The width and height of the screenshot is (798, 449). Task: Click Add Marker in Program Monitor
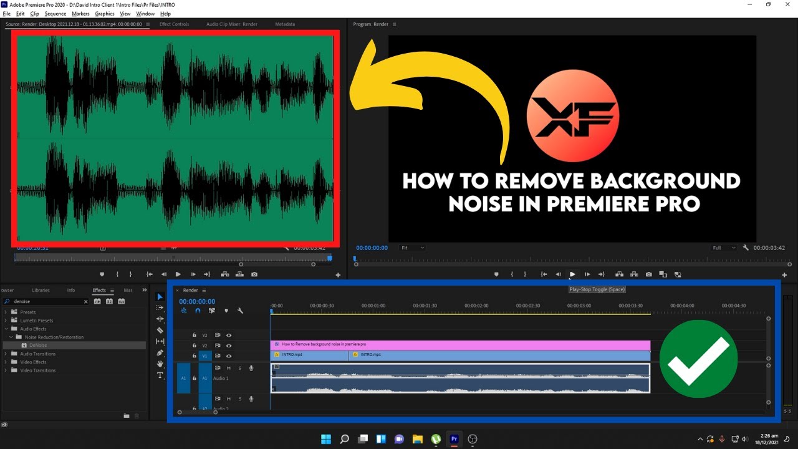pos(496,274)
